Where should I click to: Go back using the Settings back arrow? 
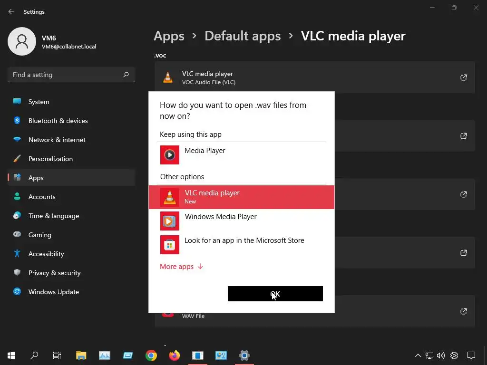click(11, 11)
